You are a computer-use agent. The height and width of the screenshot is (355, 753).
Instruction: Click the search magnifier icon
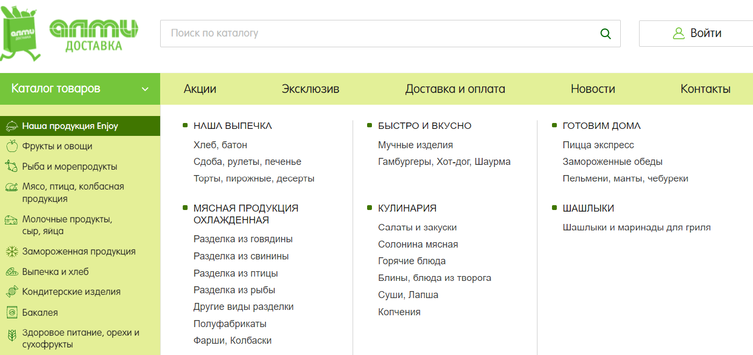pos(606,34)
